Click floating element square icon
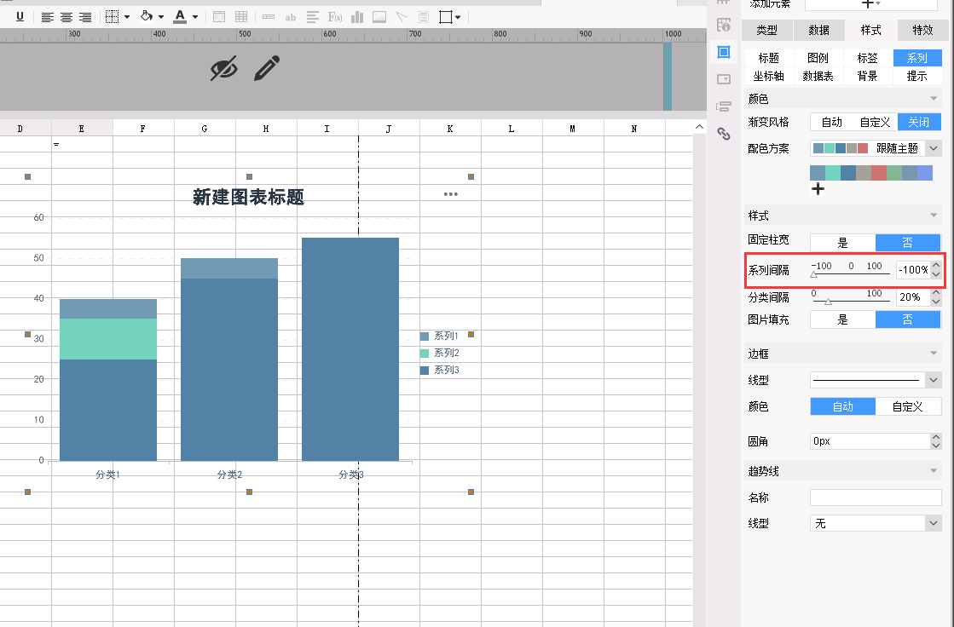 (x=445, y=17)
